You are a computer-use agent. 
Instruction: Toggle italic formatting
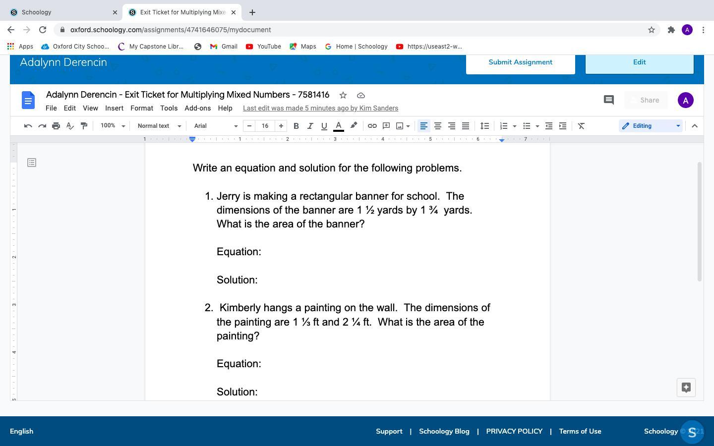click(310, 126)
